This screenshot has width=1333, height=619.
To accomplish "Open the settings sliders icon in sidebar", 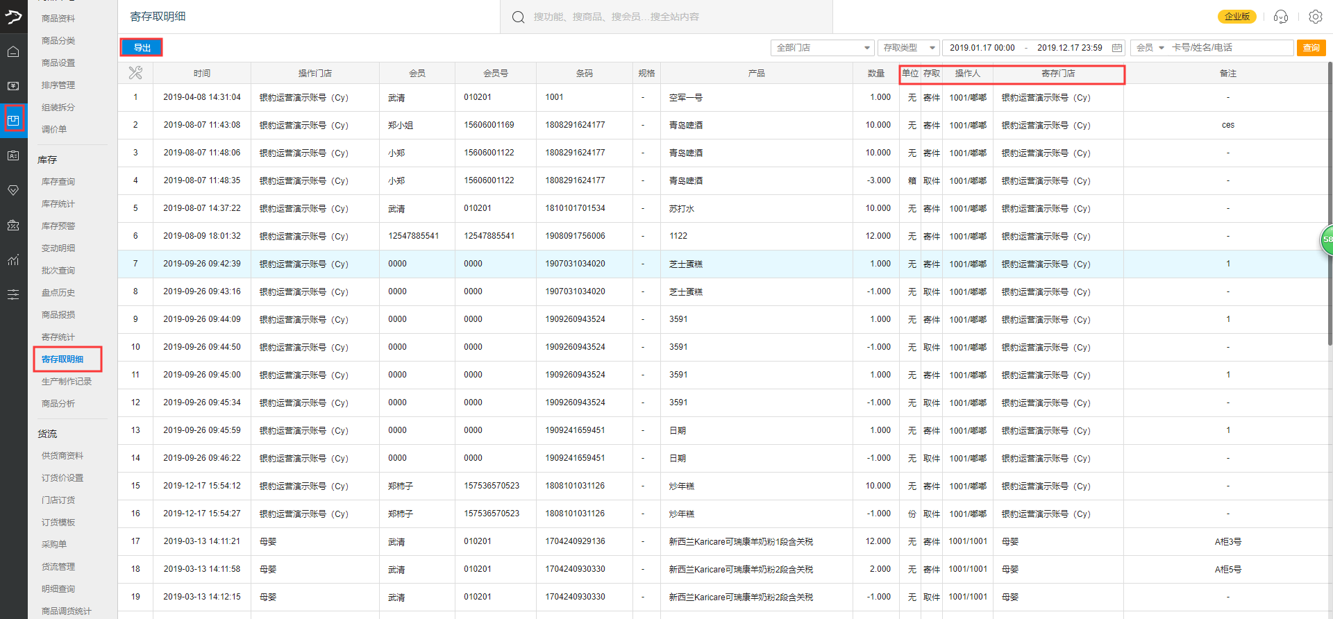I will 13,294.
